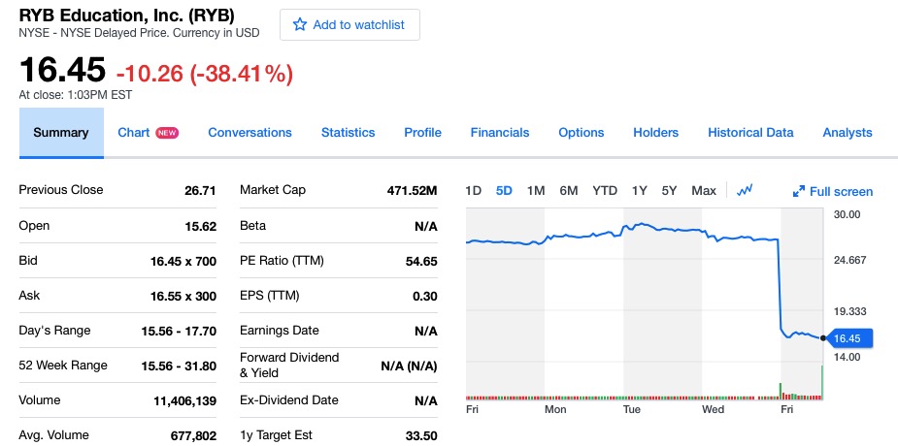Viewport: 898px width, 446px height.
Task: Click the 16.45 price marker on chart
Action: [x=848, y=338]
